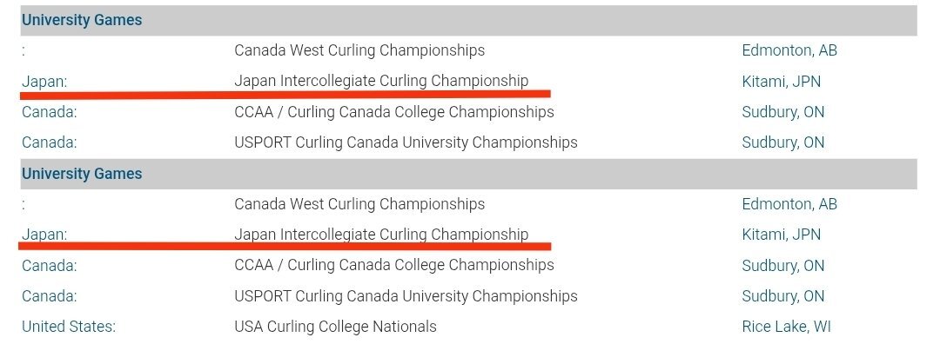
Task: Open the first University Games section header
Action: pyautogui.click(x=82, y=20)
